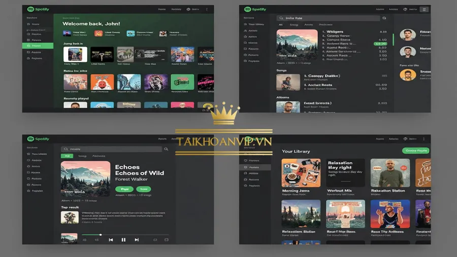Viewport: 457px width, 257px height.
Task: Open the user profile dropdown in search results window
Action: click(x=410, y=9)
